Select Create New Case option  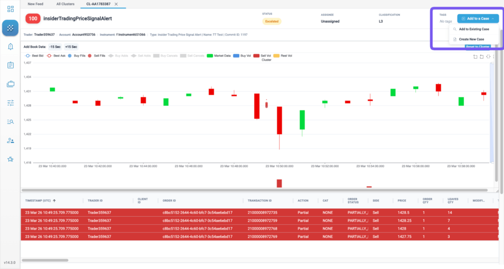pos(471,39)
